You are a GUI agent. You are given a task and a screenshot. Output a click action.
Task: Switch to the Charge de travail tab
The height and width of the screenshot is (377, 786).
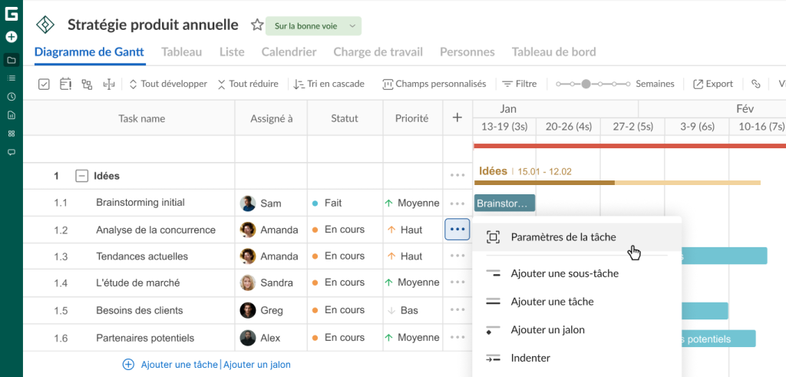click(x=378, y=52)
